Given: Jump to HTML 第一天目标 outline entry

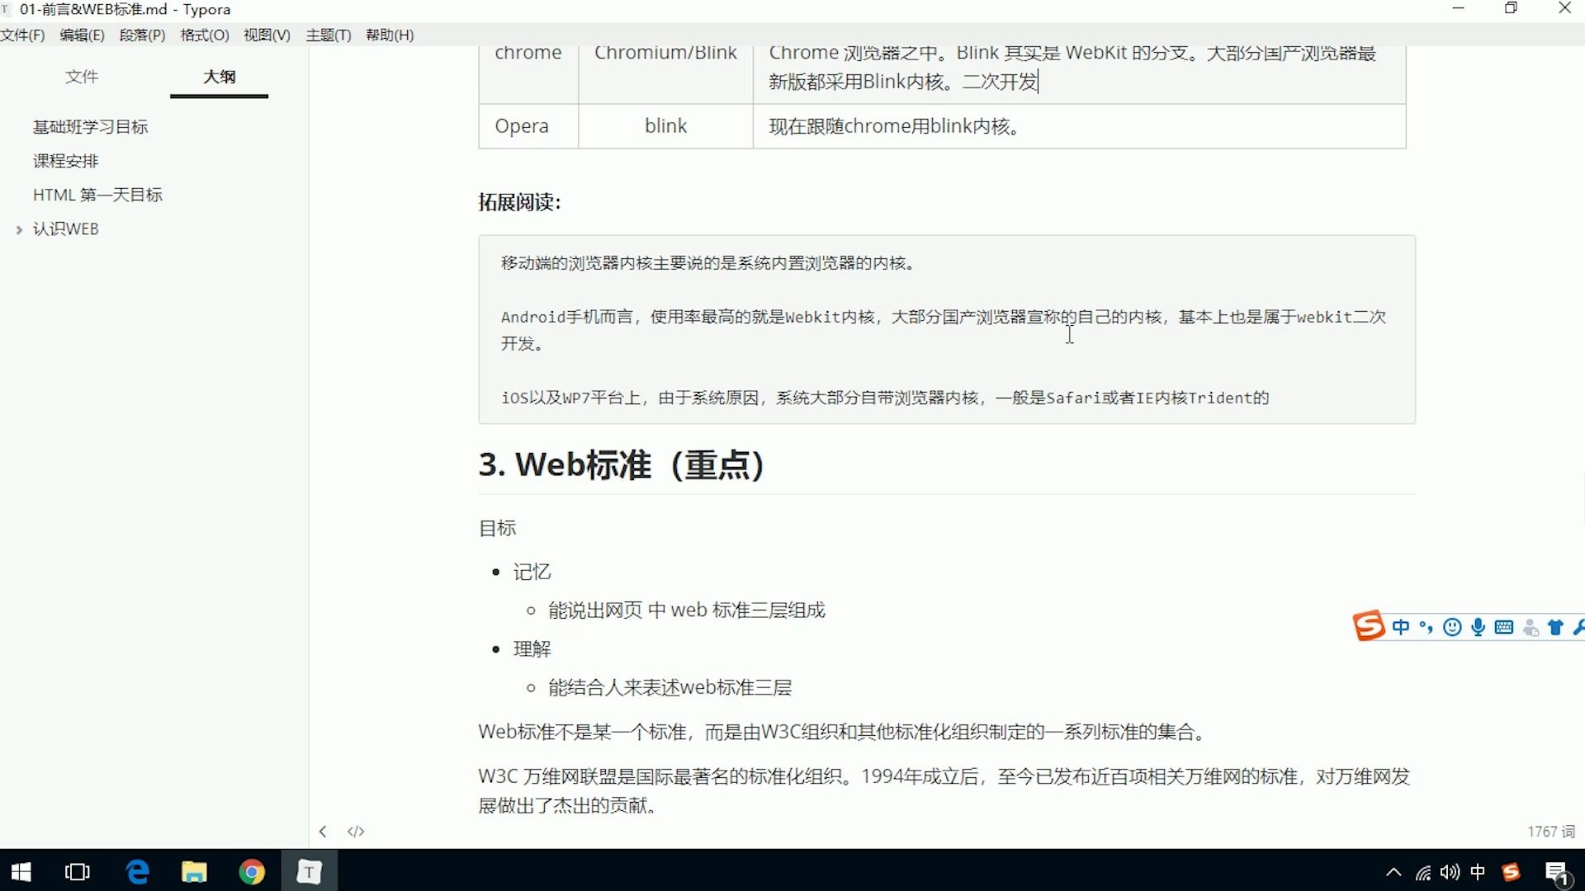Looking at the screenshot, I should pyautogui.click(x=97, y=195).
